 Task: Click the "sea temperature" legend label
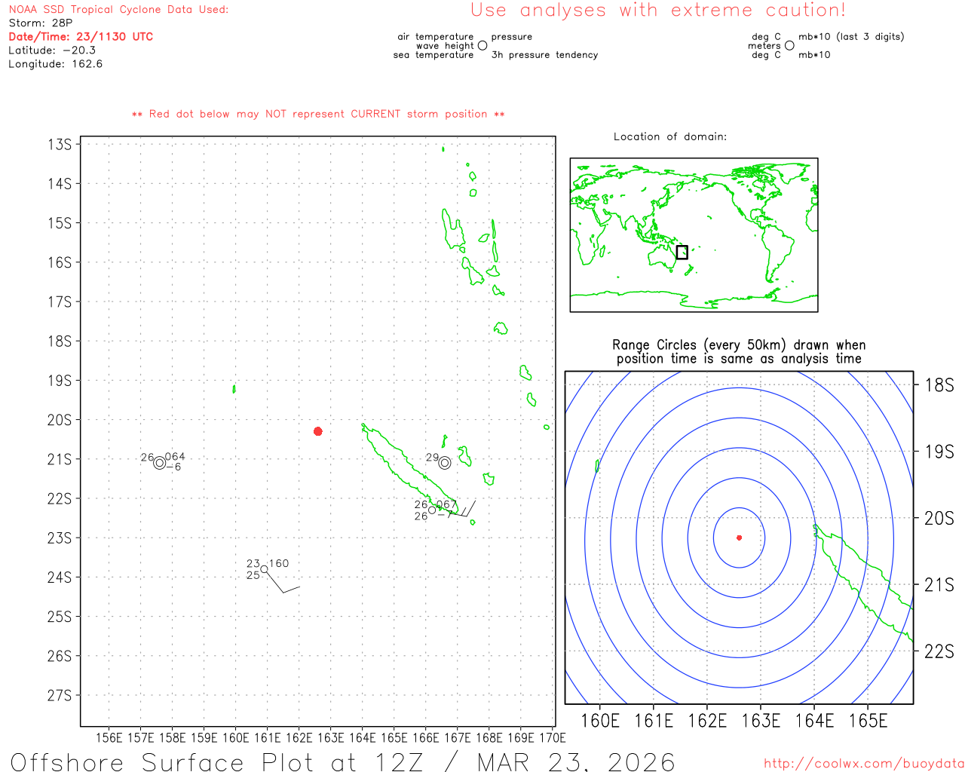point(433,55)
